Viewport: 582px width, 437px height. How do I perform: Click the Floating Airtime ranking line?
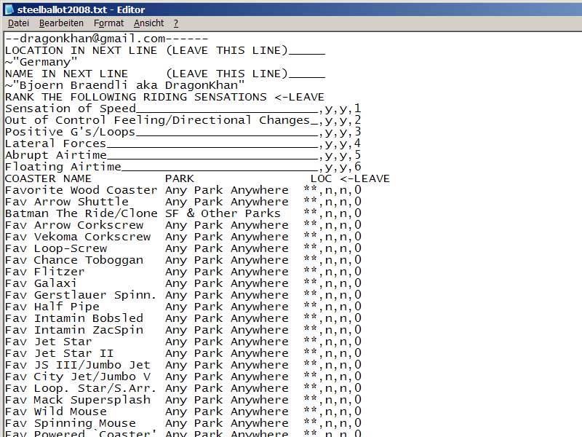(x=63, y=167)
